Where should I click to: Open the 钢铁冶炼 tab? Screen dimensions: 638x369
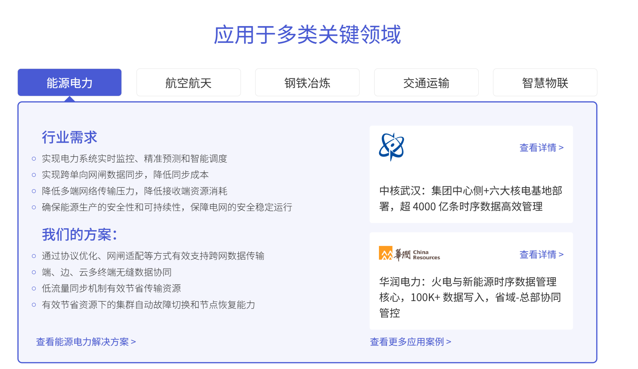[307, 83]
